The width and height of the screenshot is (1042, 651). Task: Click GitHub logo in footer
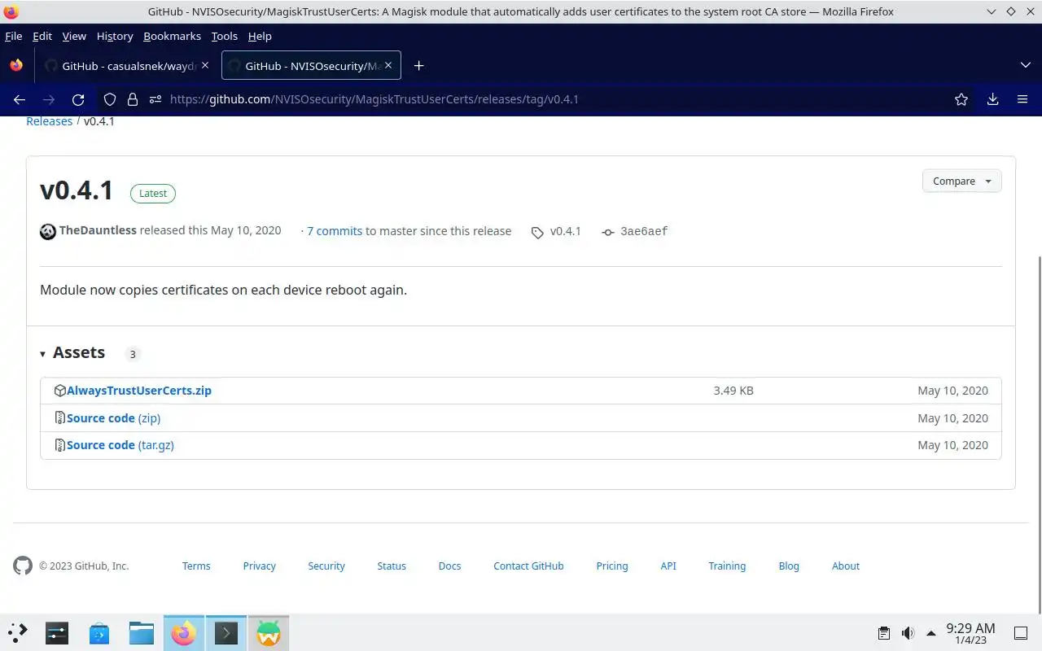[x=23, y=566]
